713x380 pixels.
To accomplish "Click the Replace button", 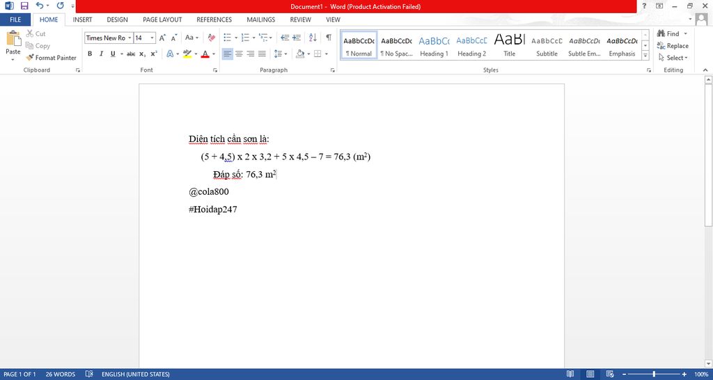I will [x=673, y=45].
